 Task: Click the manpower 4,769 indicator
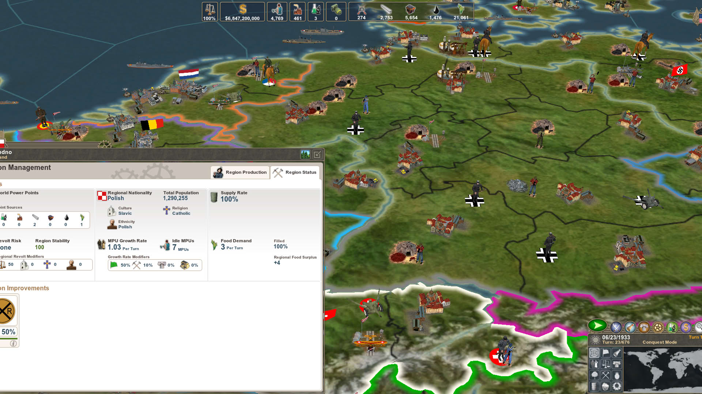277,12
